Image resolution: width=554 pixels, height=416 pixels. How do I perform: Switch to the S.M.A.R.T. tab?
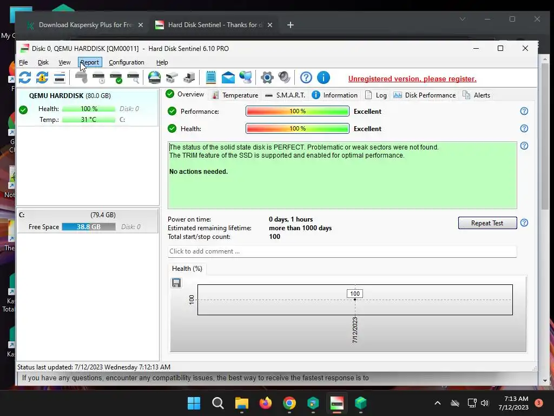pyautogui.click(x=285, y=95)
